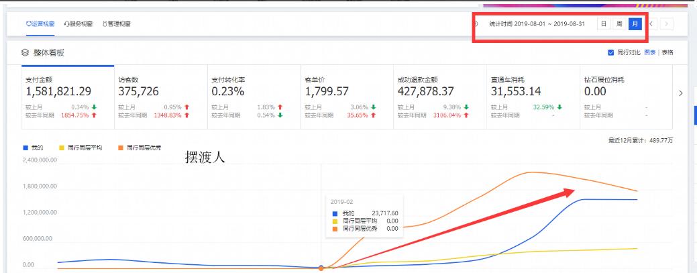Screen dimensions: 697x273
Task: Switch to 图表 chart view
Action: coord(649,52)
